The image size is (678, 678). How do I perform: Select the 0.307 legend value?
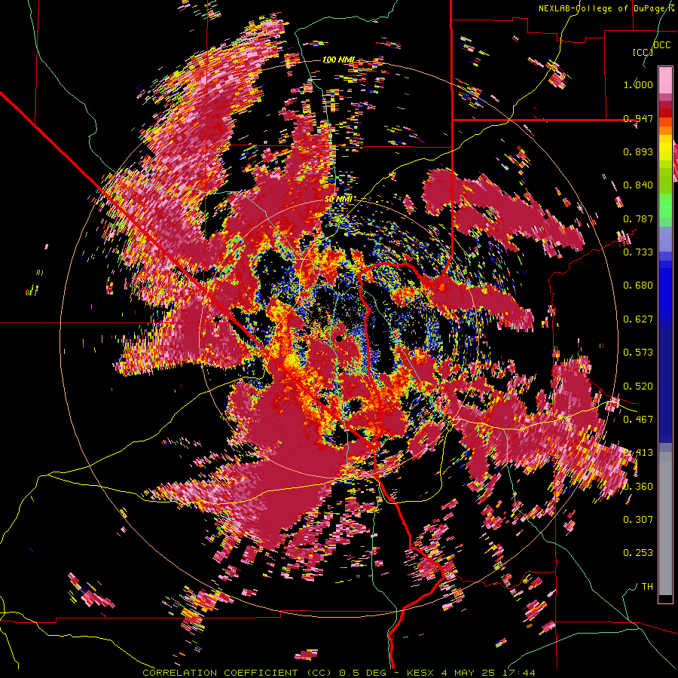(x=638, y=520)
